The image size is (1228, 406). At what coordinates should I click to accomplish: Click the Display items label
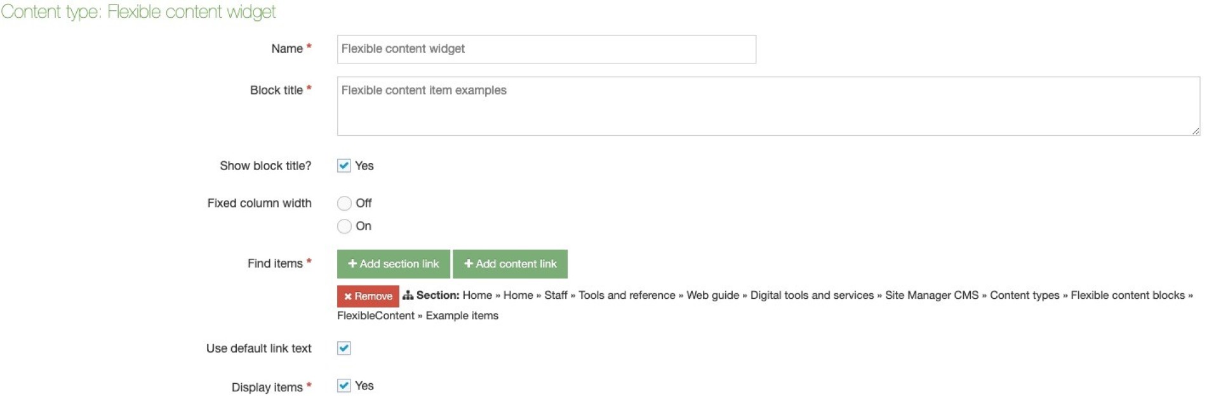point(267,387)
